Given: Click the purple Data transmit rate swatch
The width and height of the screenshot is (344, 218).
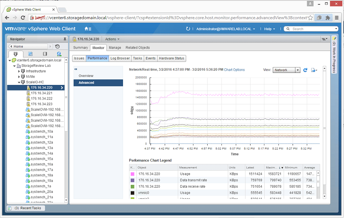Looking at the screenshot, I should 132,180.
